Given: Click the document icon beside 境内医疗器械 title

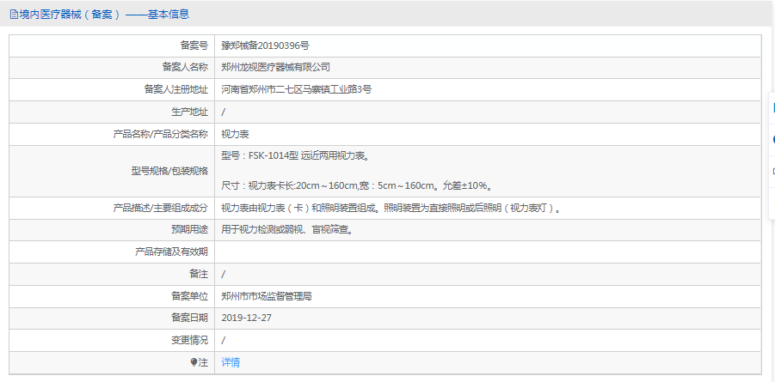Looking at the screenshot, I should (14, 15).
